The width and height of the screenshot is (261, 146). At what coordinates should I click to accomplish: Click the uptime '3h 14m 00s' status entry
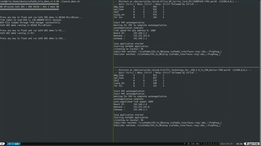pyautogui.click(x=193, y=144)
